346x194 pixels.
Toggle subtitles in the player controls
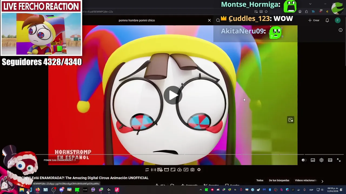[313, 160]
